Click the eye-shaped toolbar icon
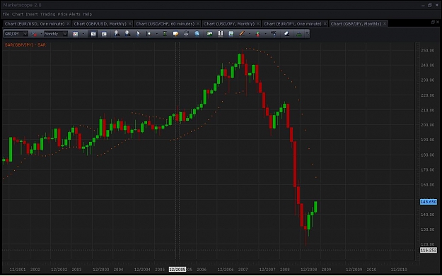 [186, 34]
